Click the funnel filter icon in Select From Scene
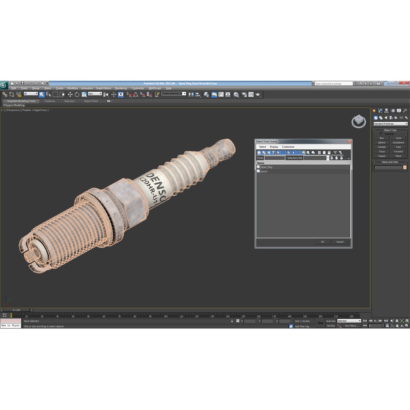Screen dimensions: 410x410 tap(335, 153)
